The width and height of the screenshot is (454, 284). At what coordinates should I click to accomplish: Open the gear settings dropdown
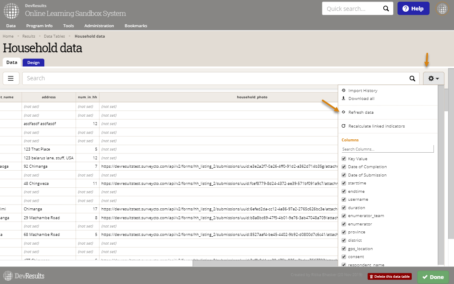coord(433,79)
